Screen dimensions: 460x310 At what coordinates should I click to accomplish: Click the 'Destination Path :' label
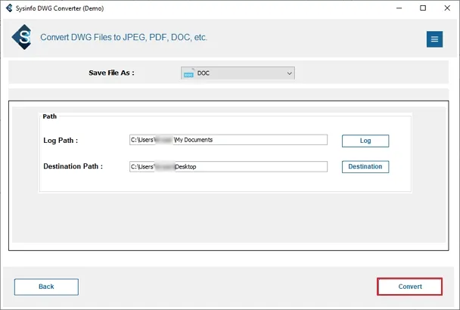73,166
